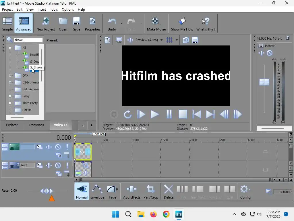This screenshot has width=294, height=221.
Task: Delete the selected event
Action: pyautogui.click(x=169, y=191)
